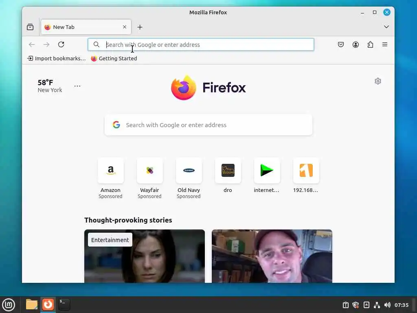The width and height of the screenshot is (417, 313).
Task: Open the Firefox application menu
Action: pos(385,44)
